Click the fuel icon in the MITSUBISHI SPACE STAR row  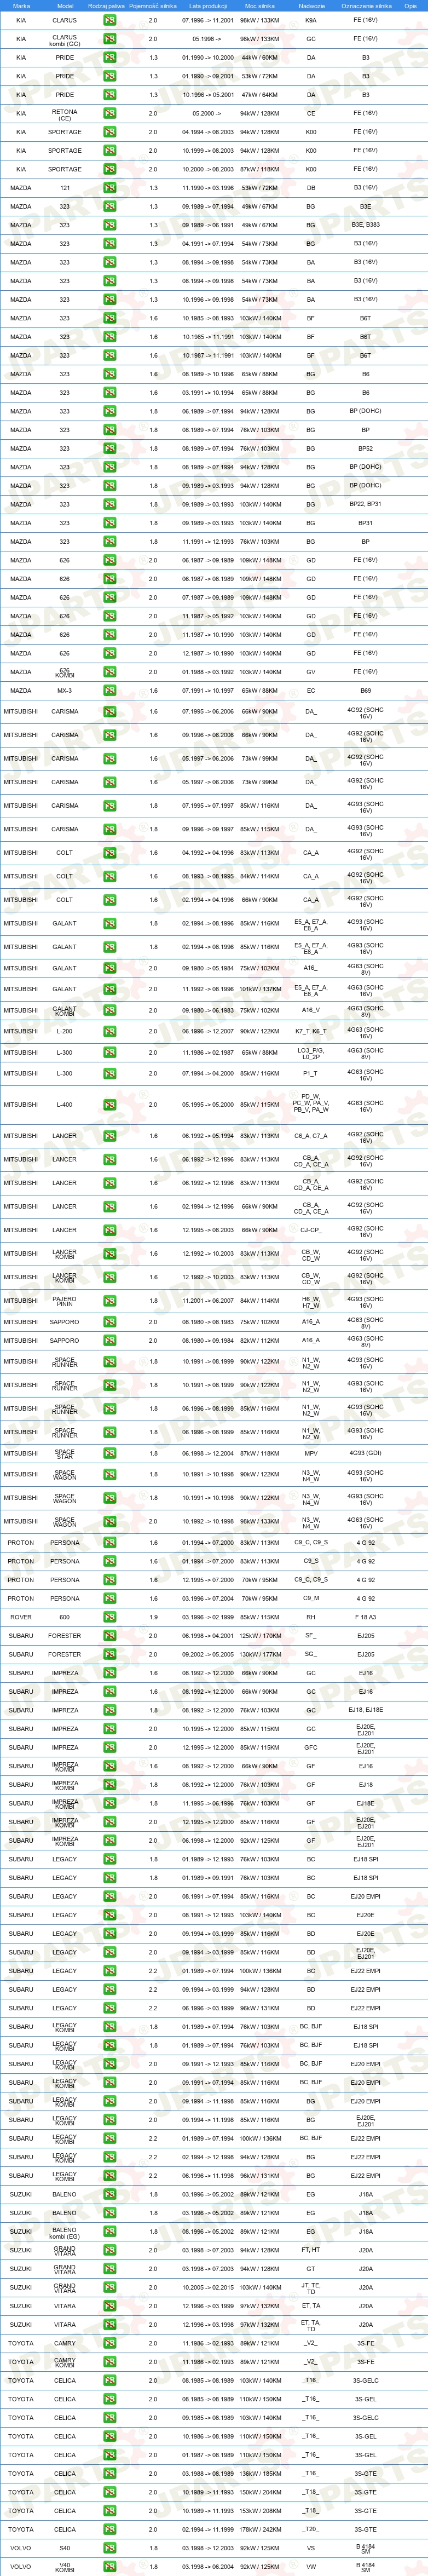[110, 1453]
